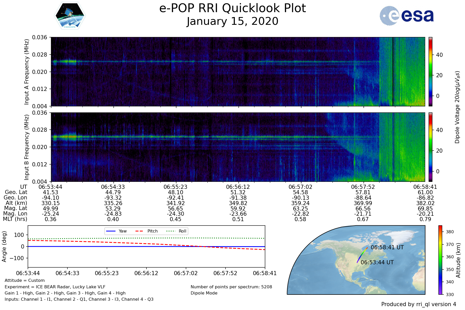The height and width of the screenshot is (310, 465).
Task: Click the CASSIOPE satellite hexagon logo
Action: pyautogui.click(x=70, y=16)
